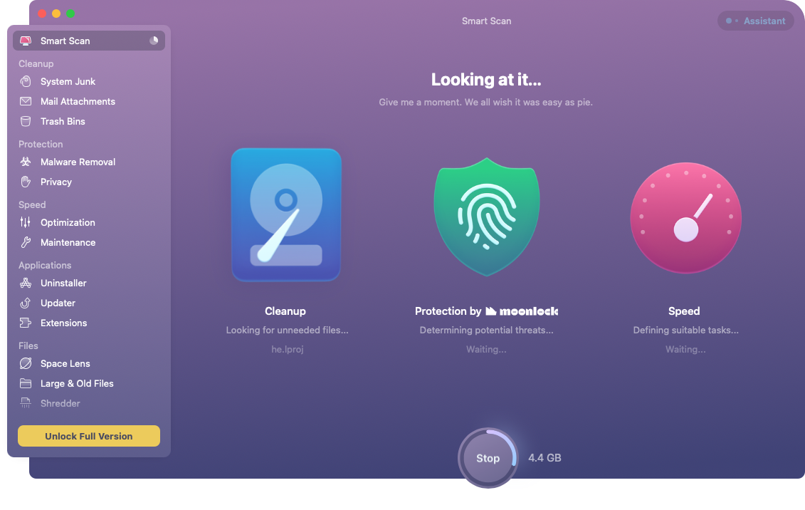Click the Smart Scan monitor icon
This screenshot has height=510, width=805.
click(x=26, y=41)
